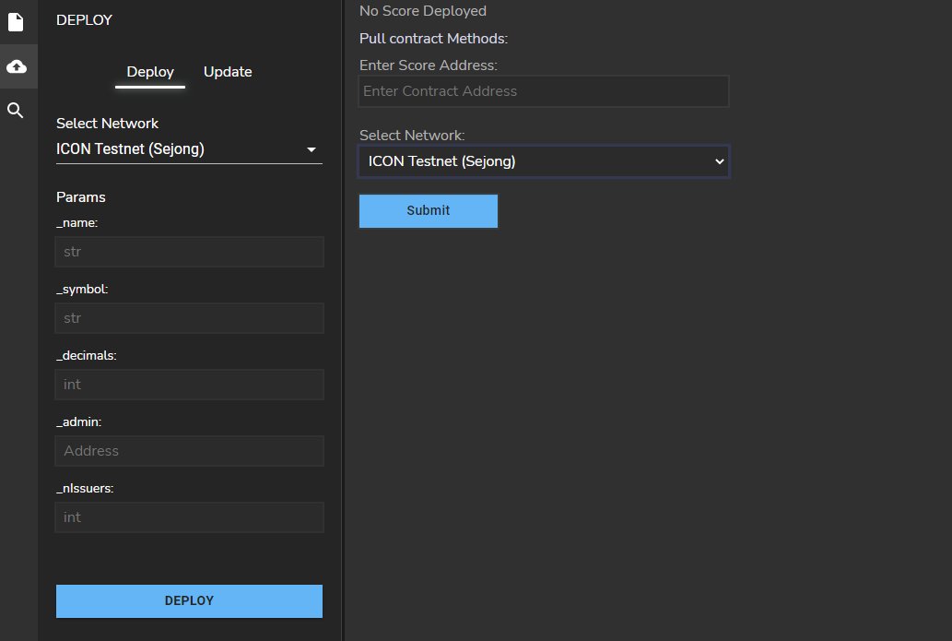Focus the _nIssuers int input field
The height and width of the screenshot is (641, 952).
189,517
